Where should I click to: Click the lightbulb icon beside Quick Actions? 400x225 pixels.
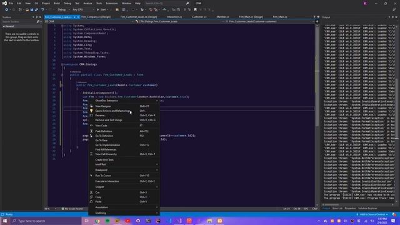[91, 111]
